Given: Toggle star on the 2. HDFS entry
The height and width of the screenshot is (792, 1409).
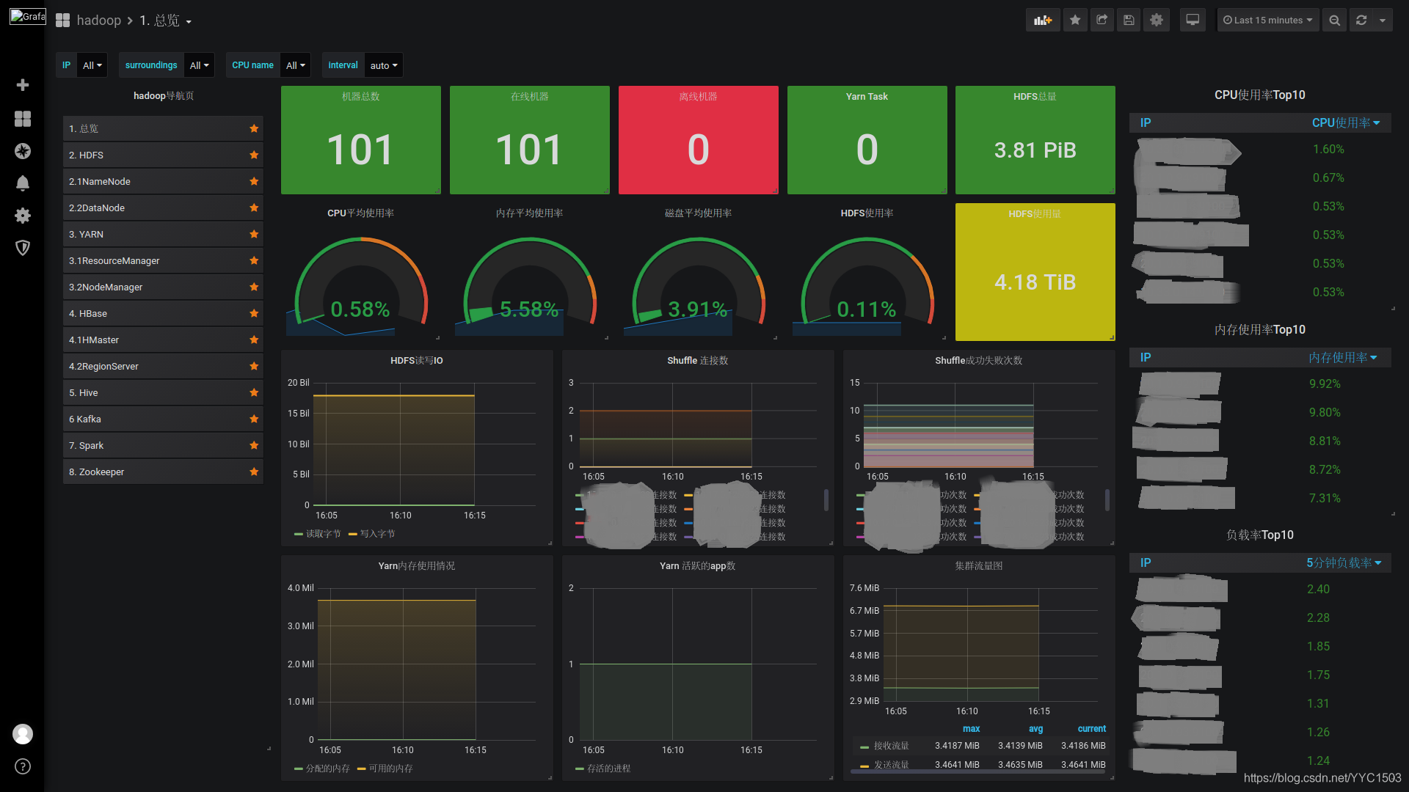Looking at the screenshot, I should [254, 155].
